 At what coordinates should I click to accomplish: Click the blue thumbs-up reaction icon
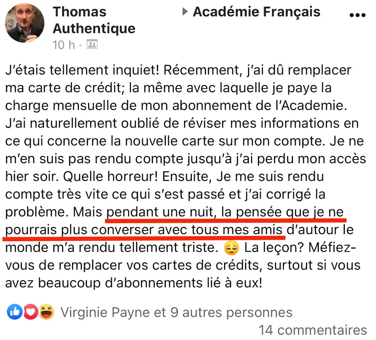(15, 312)
